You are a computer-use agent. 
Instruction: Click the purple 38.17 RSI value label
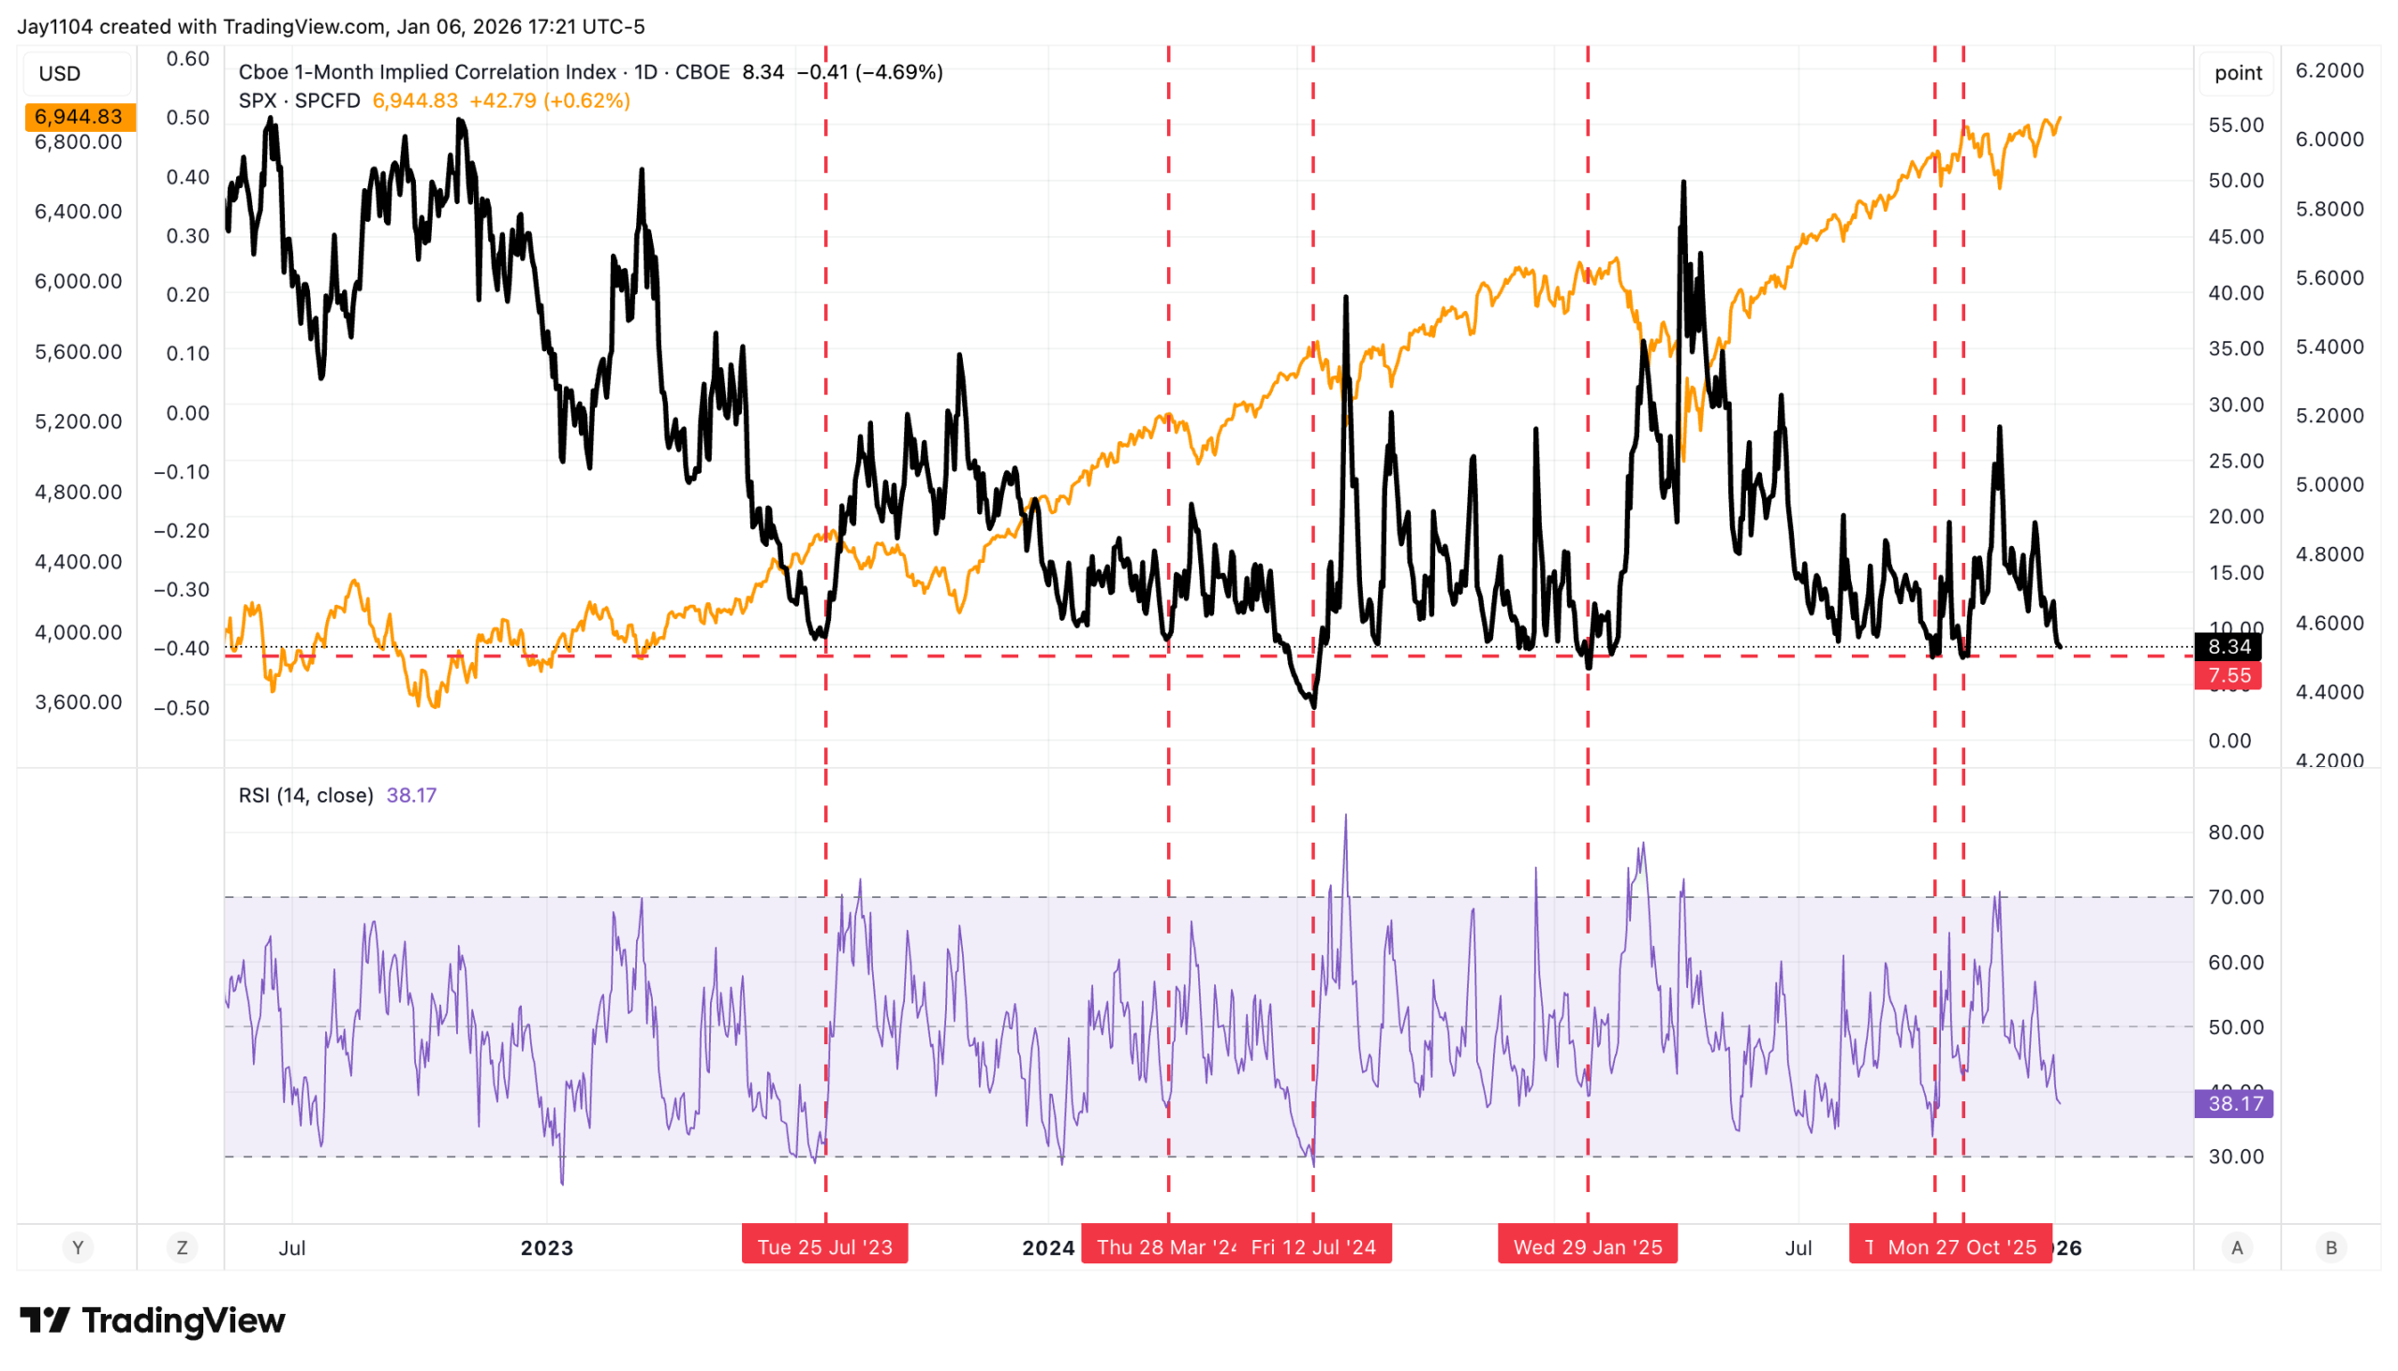2234,1103
